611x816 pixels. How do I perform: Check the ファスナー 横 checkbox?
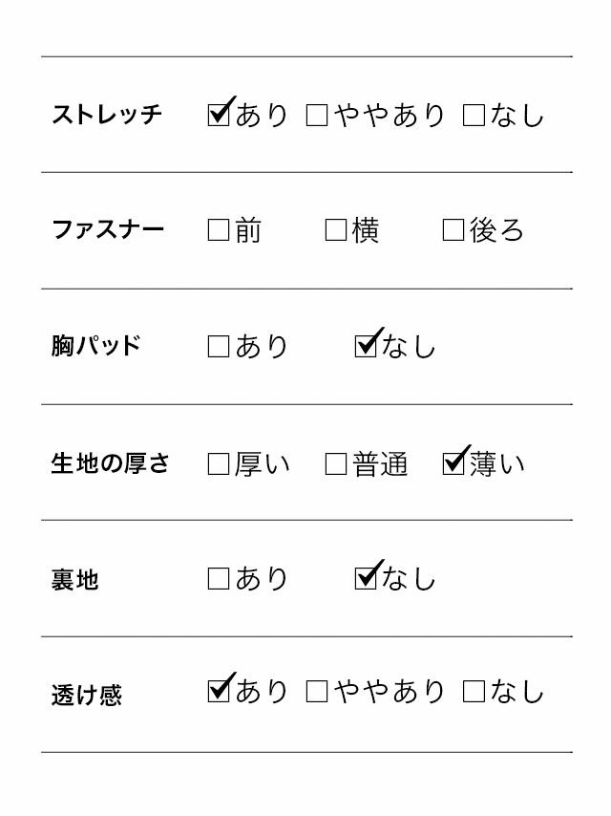coord(336,230)
